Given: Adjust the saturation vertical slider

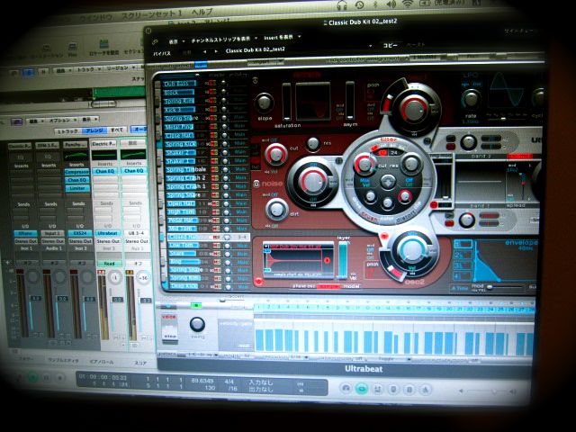Looking at the screenshot, I should pyautogui.click(x=286, y=102).
